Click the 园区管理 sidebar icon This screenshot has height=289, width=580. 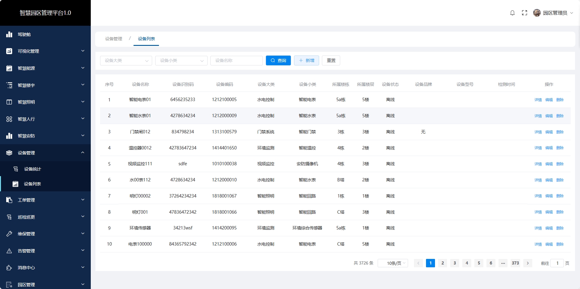click(9, 285)
